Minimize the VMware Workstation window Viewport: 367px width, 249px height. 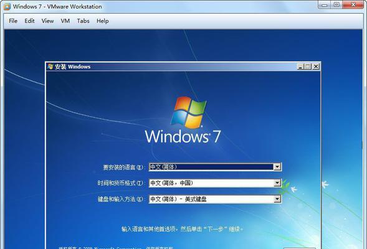click(x=325, y=5)
